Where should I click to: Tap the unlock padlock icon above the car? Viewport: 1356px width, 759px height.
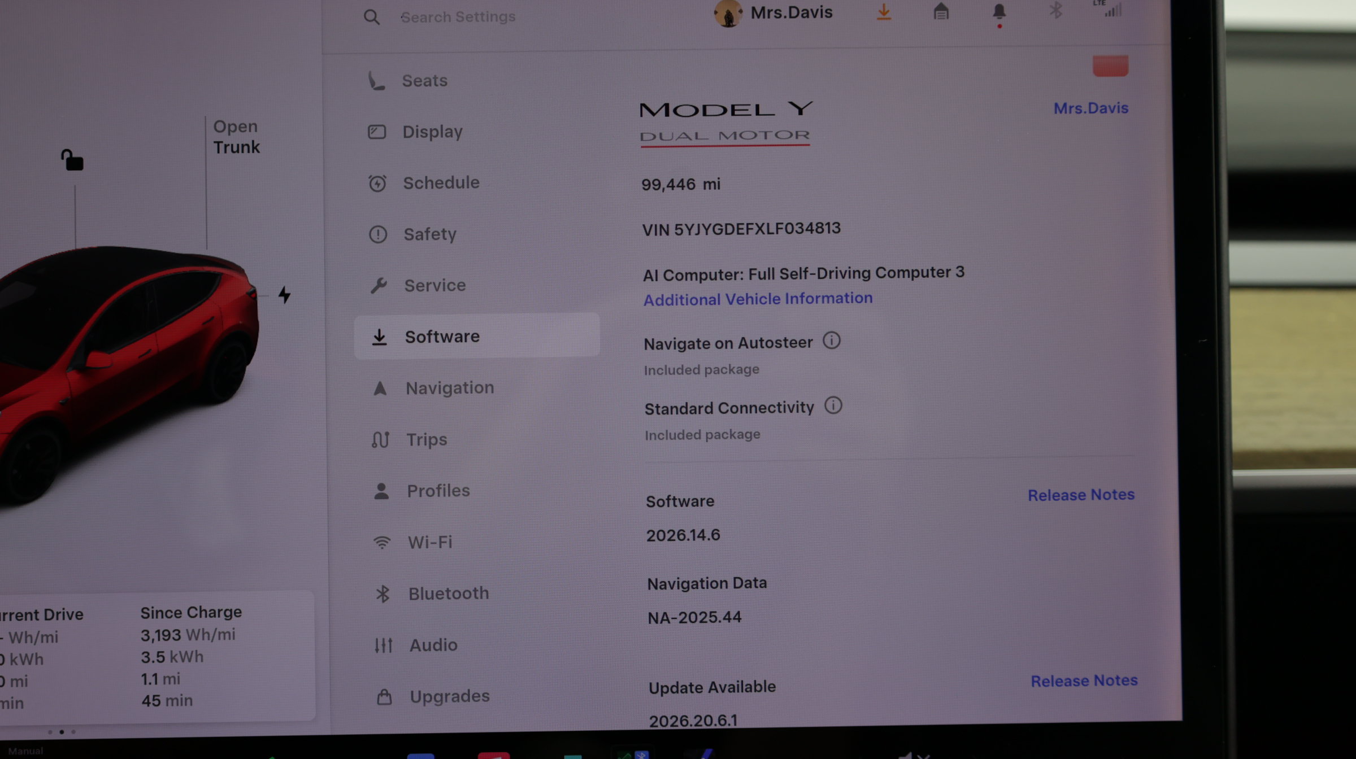pyautogui.click(x=72, y=160)
